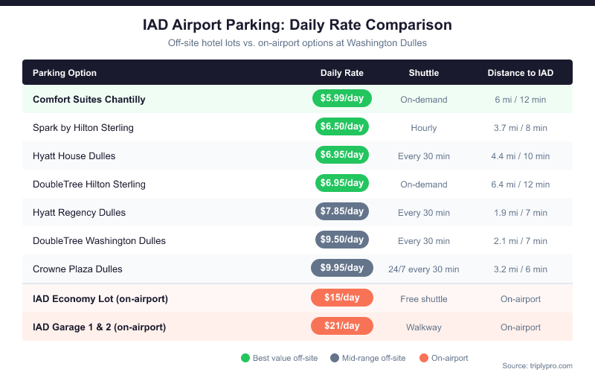The height and width of the screenshot is (372, 595).
Task: Click Spark by Hilton Sterling entry
Action: coord(83,128)
